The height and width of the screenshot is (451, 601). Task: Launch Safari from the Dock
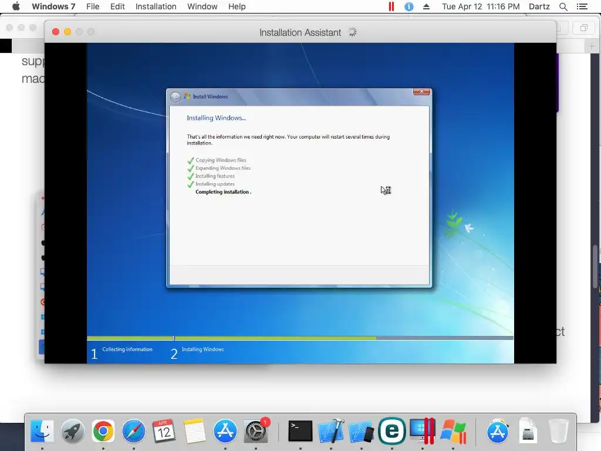point(133,431)
